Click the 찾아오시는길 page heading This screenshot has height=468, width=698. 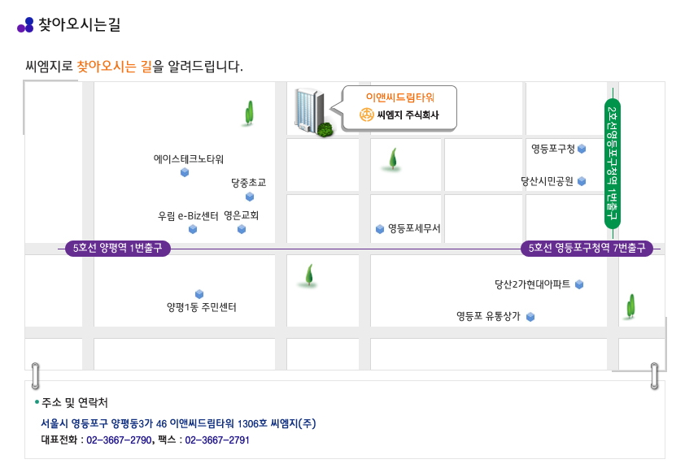tap(79, 25)
